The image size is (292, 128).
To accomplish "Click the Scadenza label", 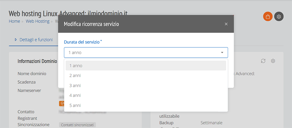I will point(27,82).
